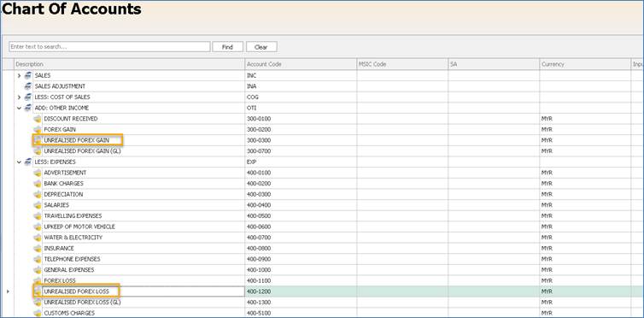Click the SA column header
This screenshot has width=644, height=318.
coord(494,64)
